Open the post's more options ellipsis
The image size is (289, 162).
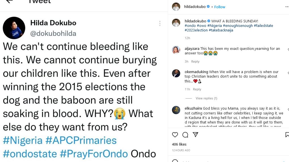tap(287, 7)
